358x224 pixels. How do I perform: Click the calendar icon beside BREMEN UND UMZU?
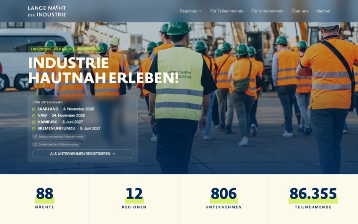(34, 129)
